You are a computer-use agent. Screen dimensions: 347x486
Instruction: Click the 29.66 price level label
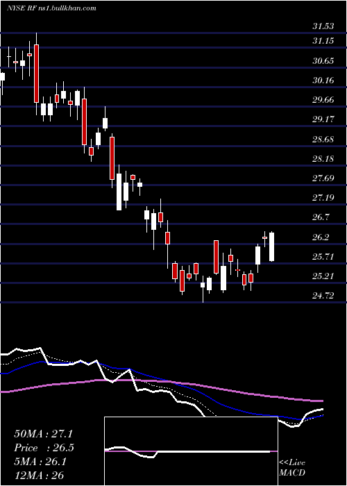pyautogui.click(x=323, y=100)
